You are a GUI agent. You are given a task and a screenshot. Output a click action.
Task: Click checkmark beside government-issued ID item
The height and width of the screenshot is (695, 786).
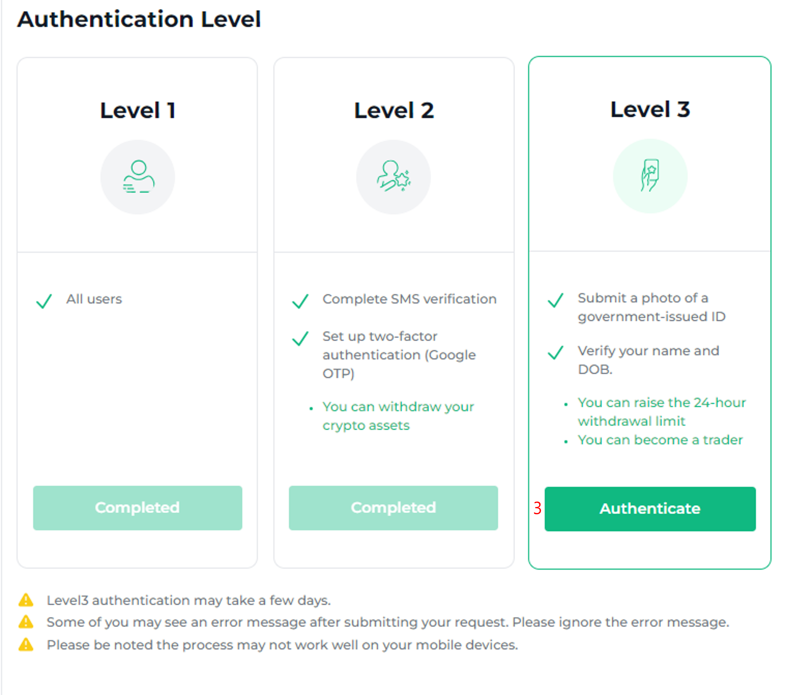click(x=555, y=300)
